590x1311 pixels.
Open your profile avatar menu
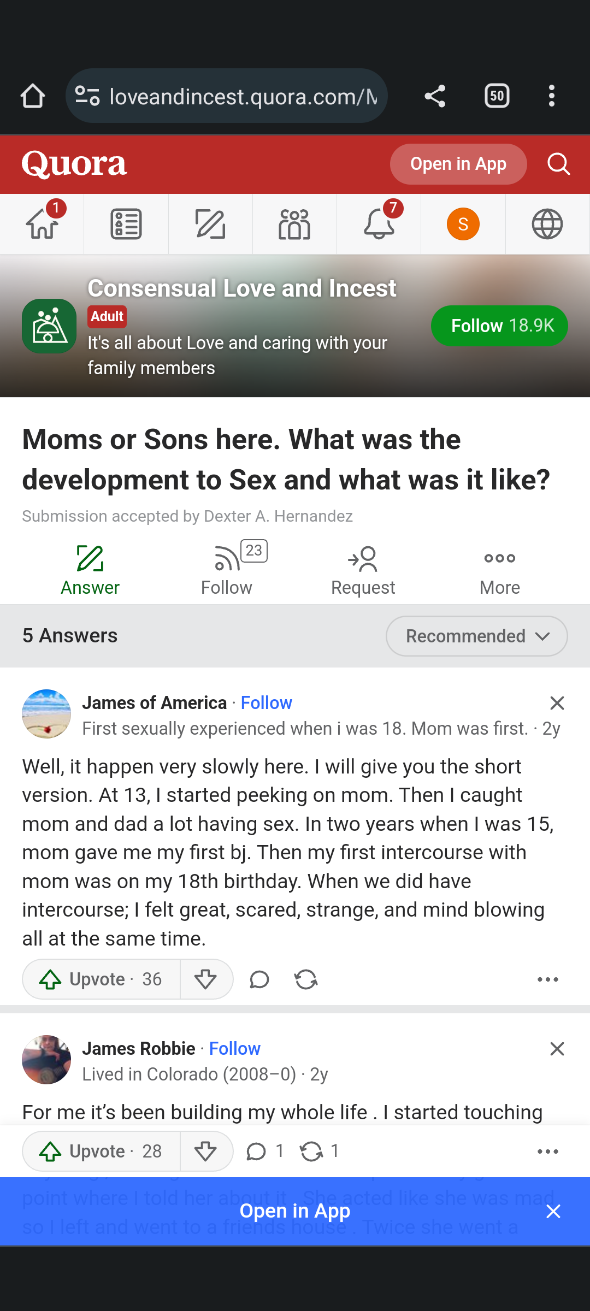point(463,223)
